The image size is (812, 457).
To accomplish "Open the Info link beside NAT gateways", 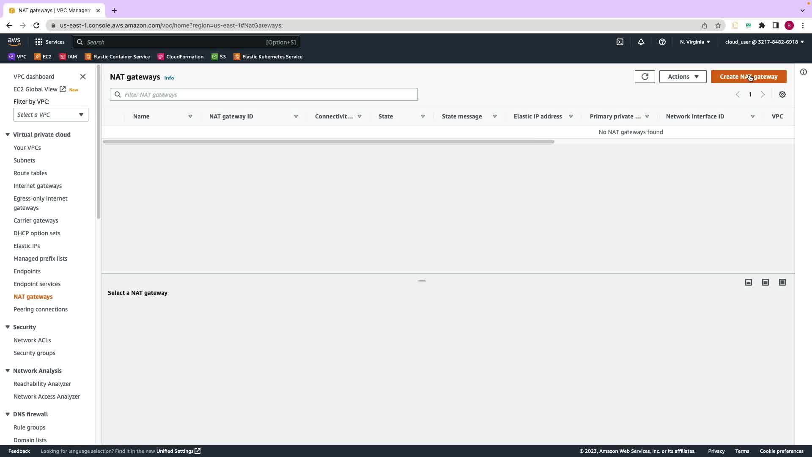I will [x=169, y=78].
